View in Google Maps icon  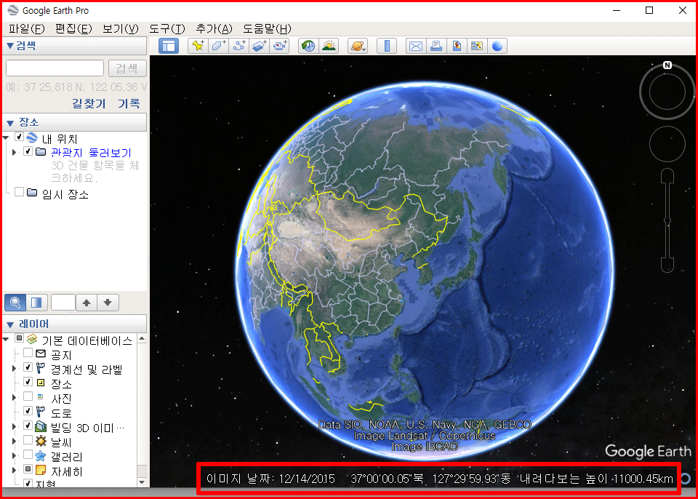477,46
